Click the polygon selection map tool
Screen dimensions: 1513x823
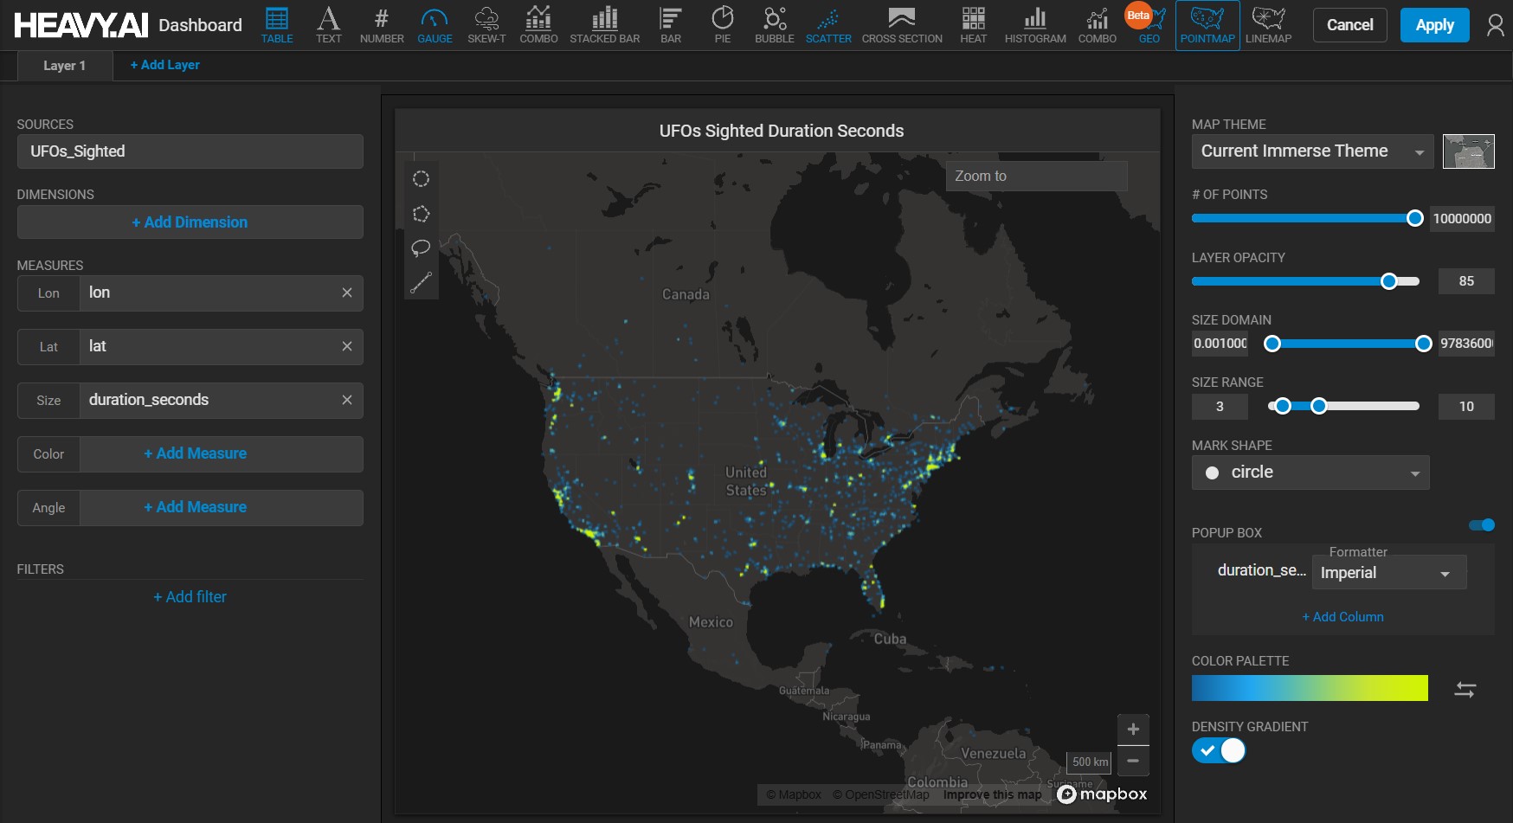(421, 214)
